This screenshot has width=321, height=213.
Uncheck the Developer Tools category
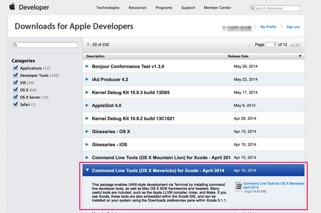[16, 75]
